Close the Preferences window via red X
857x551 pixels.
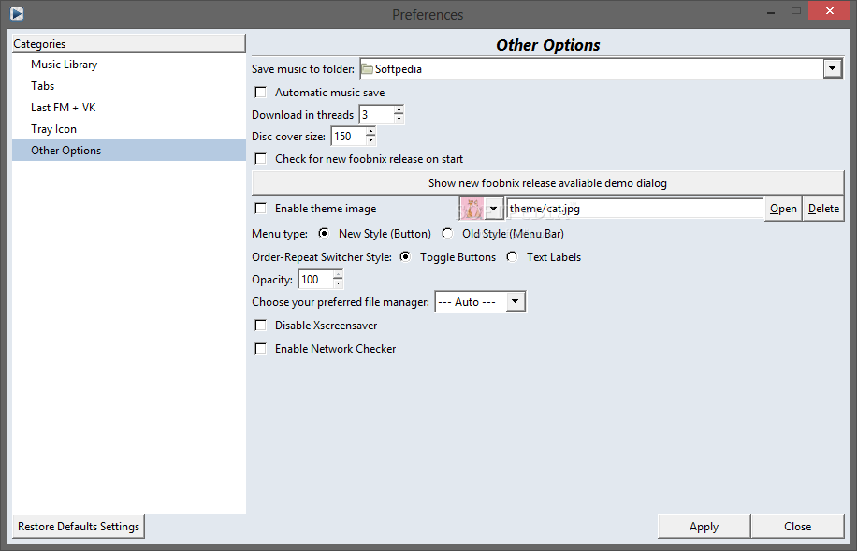click(830, 11)
